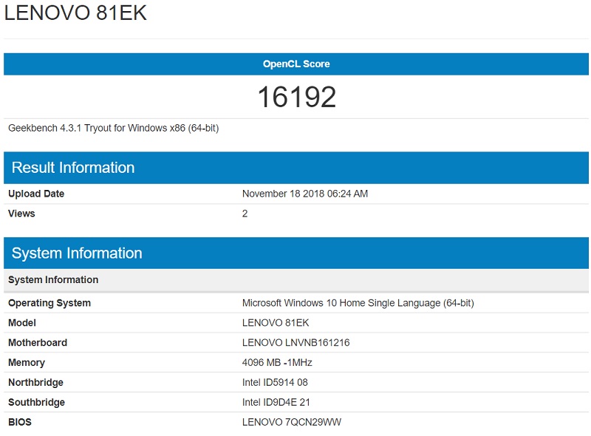
Task: Select the Upload Date label
Action: (x=35, y=194)
